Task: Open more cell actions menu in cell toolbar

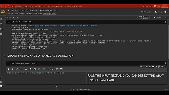Action: point(165,67)
